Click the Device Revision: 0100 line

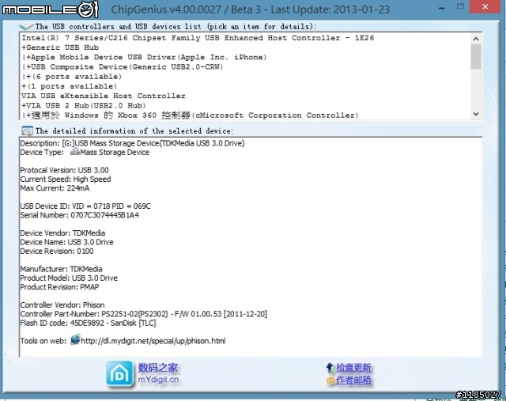(x=57, y=252)
